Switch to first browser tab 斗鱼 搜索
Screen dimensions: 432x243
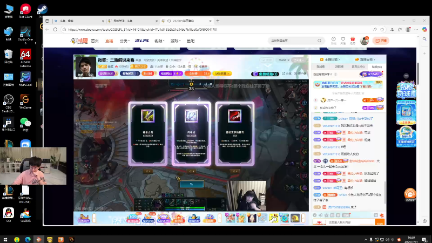79,21
